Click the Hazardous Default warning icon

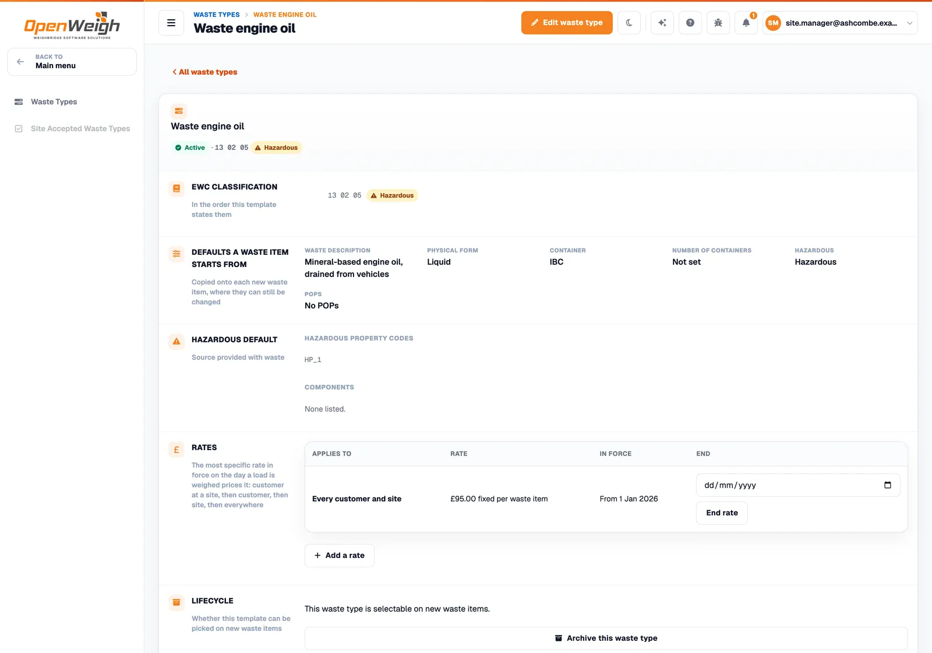[176, 341]
